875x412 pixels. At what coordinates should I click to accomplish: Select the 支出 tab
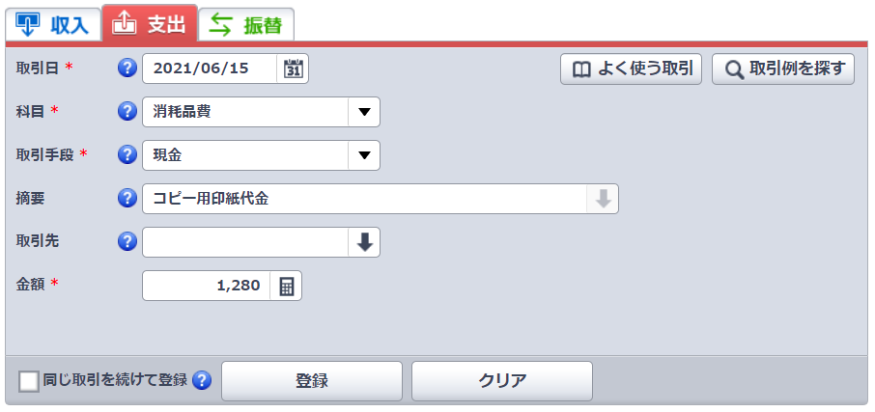pos(150,23)
